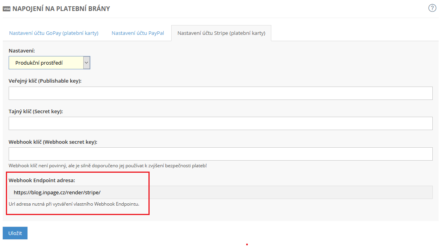Open the Produkční prostředí dropdown

pyautogui.click(x=46, y=63)
